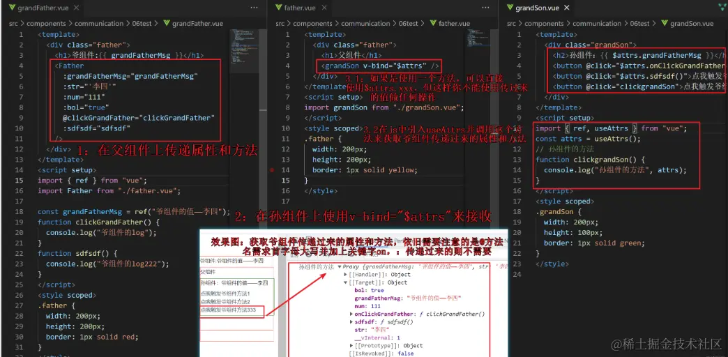Viewport: 728px width, 357px height.
Task: Close the grandSon.vue tab with its X
Action: (x=567, y=8)
